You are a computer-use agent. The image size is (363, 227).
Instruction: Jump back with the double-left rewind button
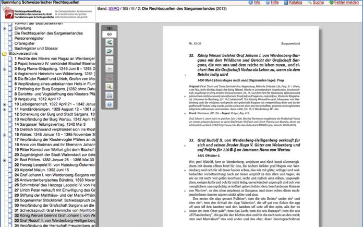(110, 60)
